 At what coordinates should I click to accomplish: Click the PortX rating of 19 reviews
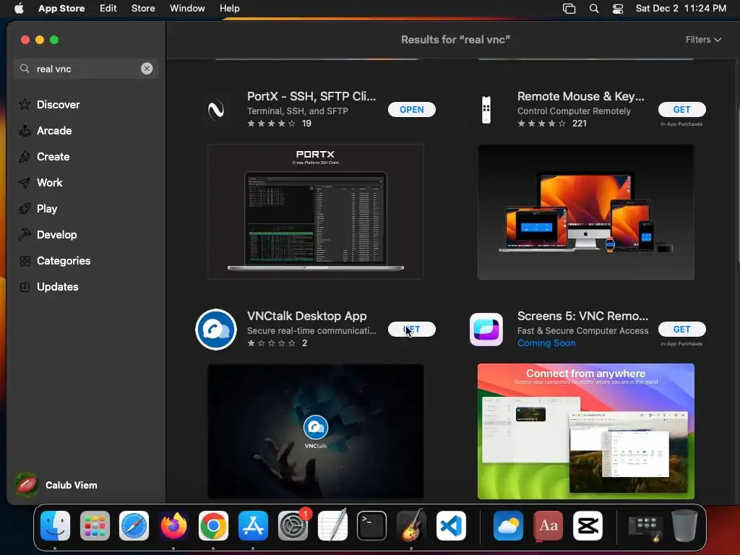coord(280,124)
